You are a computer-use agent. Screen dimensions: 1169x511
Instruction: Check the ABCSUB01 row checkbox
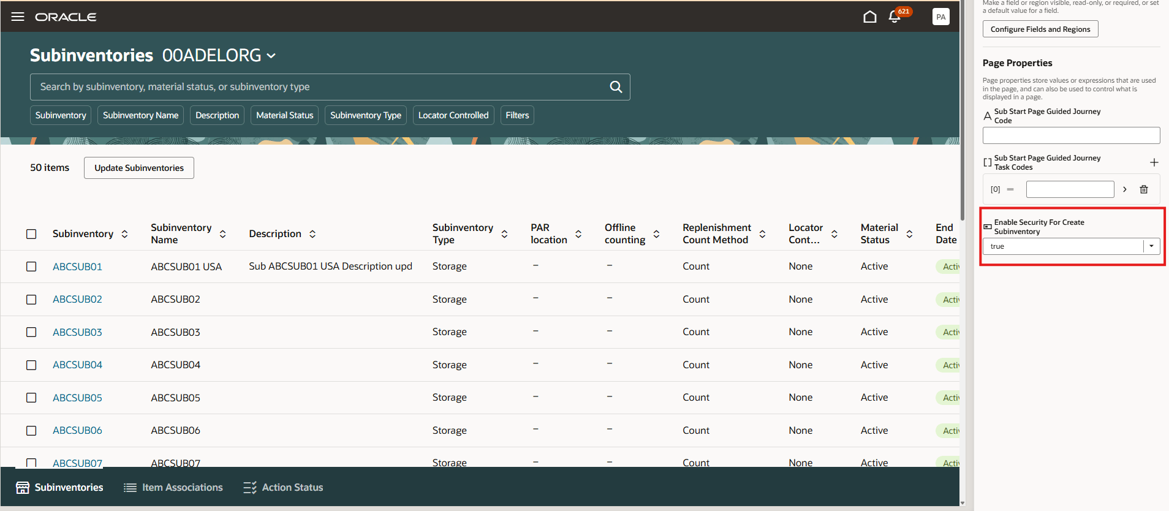pyautogui.click(x=31, y=267)
